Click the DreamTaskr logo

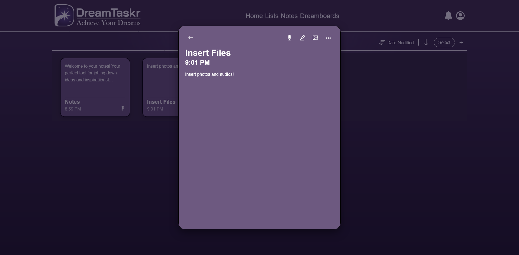(98, 15)
